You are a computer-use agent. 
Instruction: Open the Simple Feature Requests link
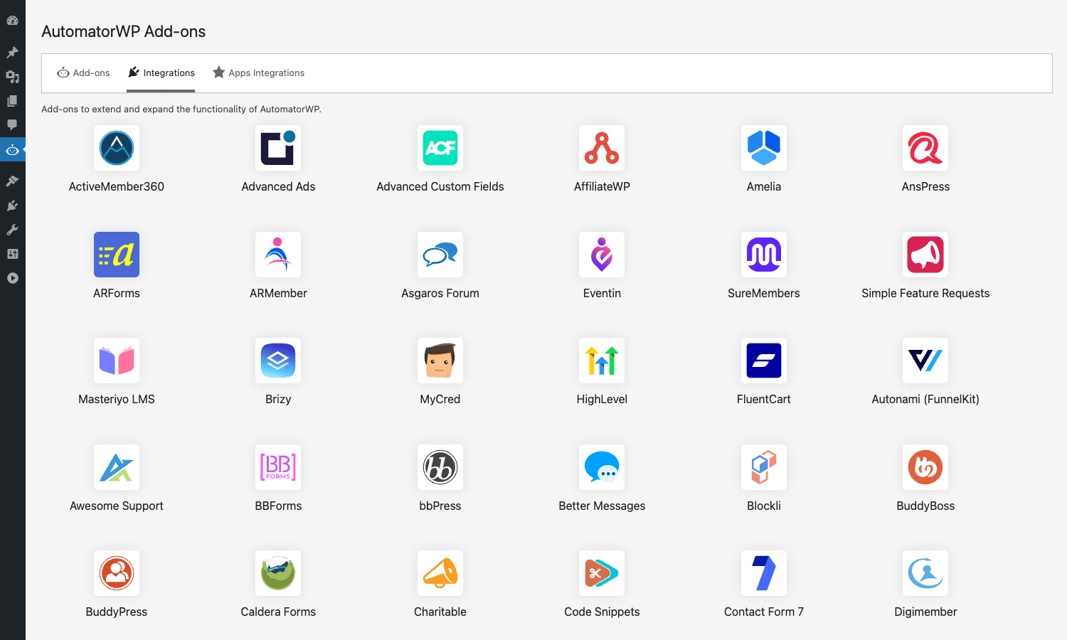[925, 293]
